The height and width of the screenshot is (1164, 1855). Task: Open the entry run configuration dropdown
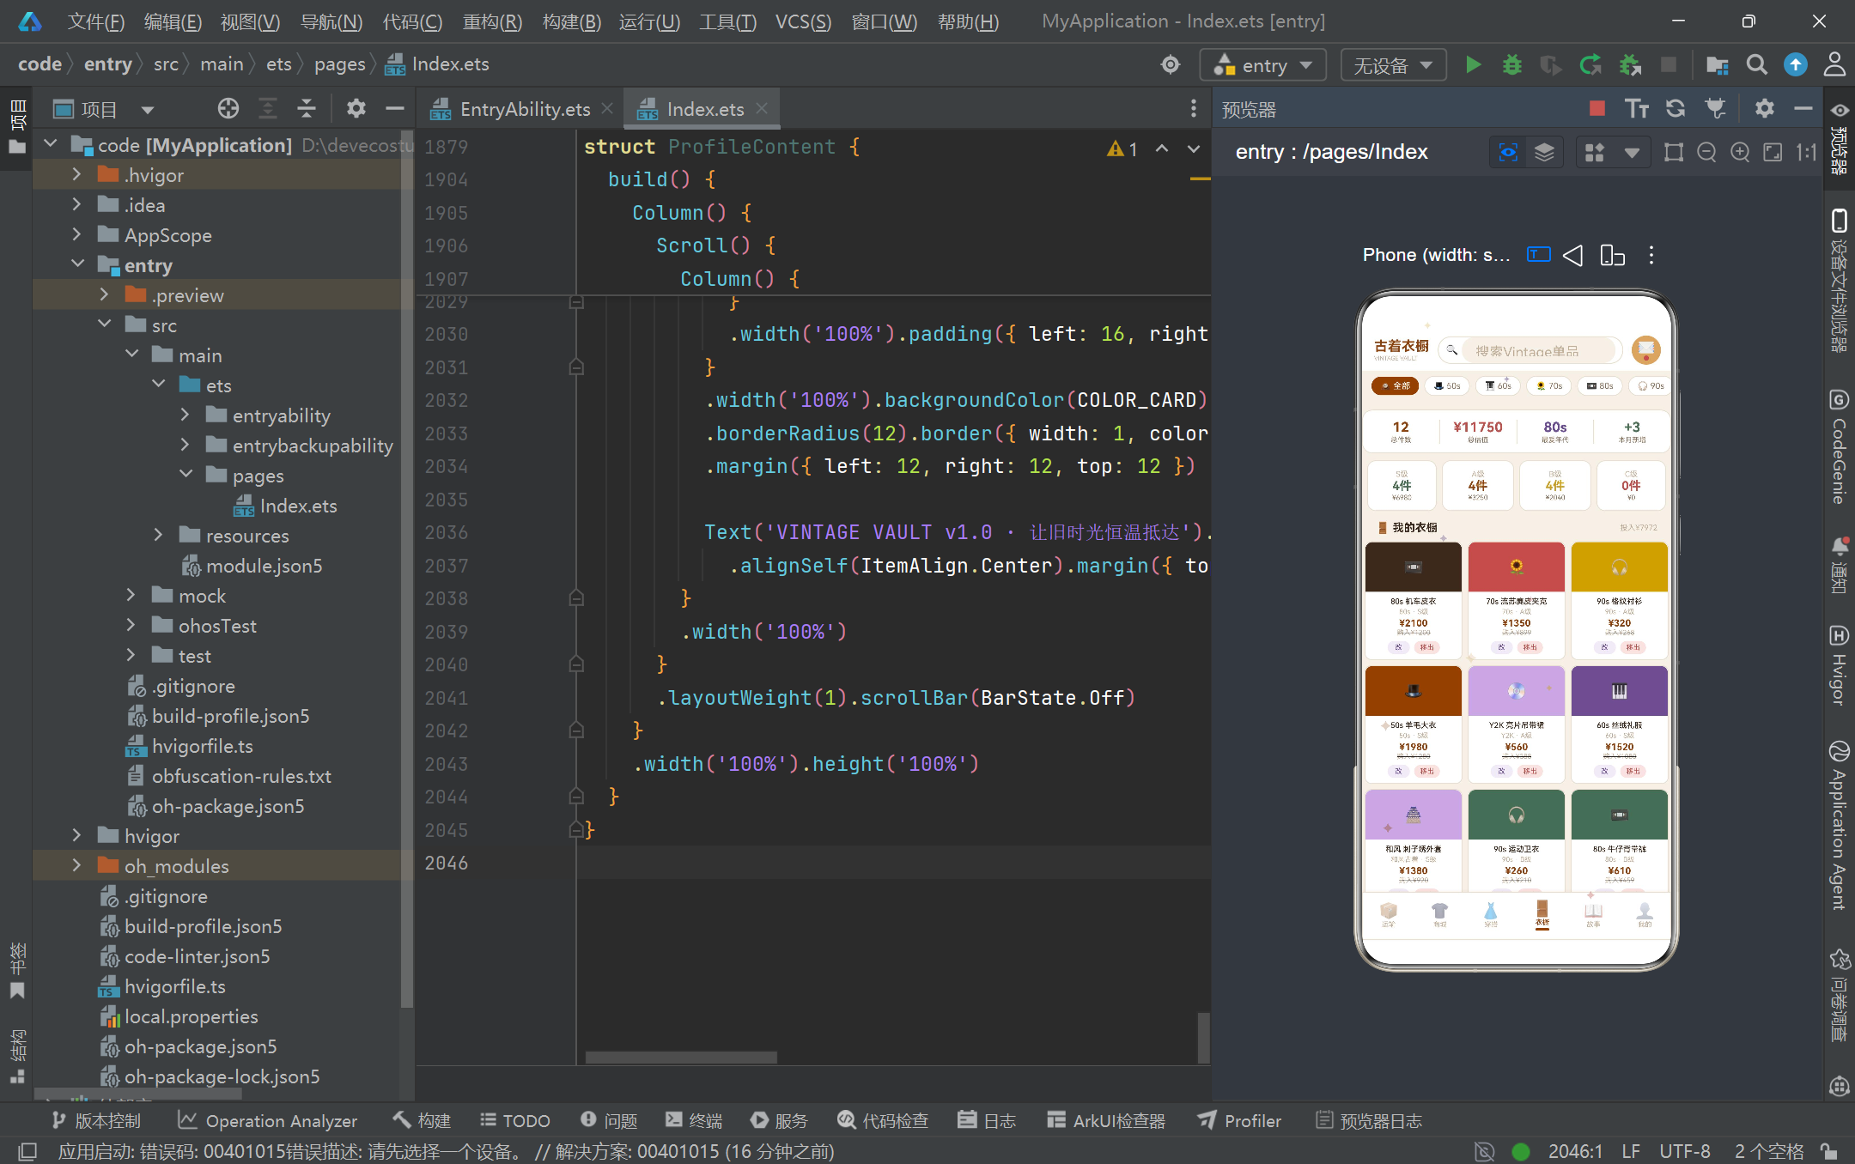point(1263,65)
